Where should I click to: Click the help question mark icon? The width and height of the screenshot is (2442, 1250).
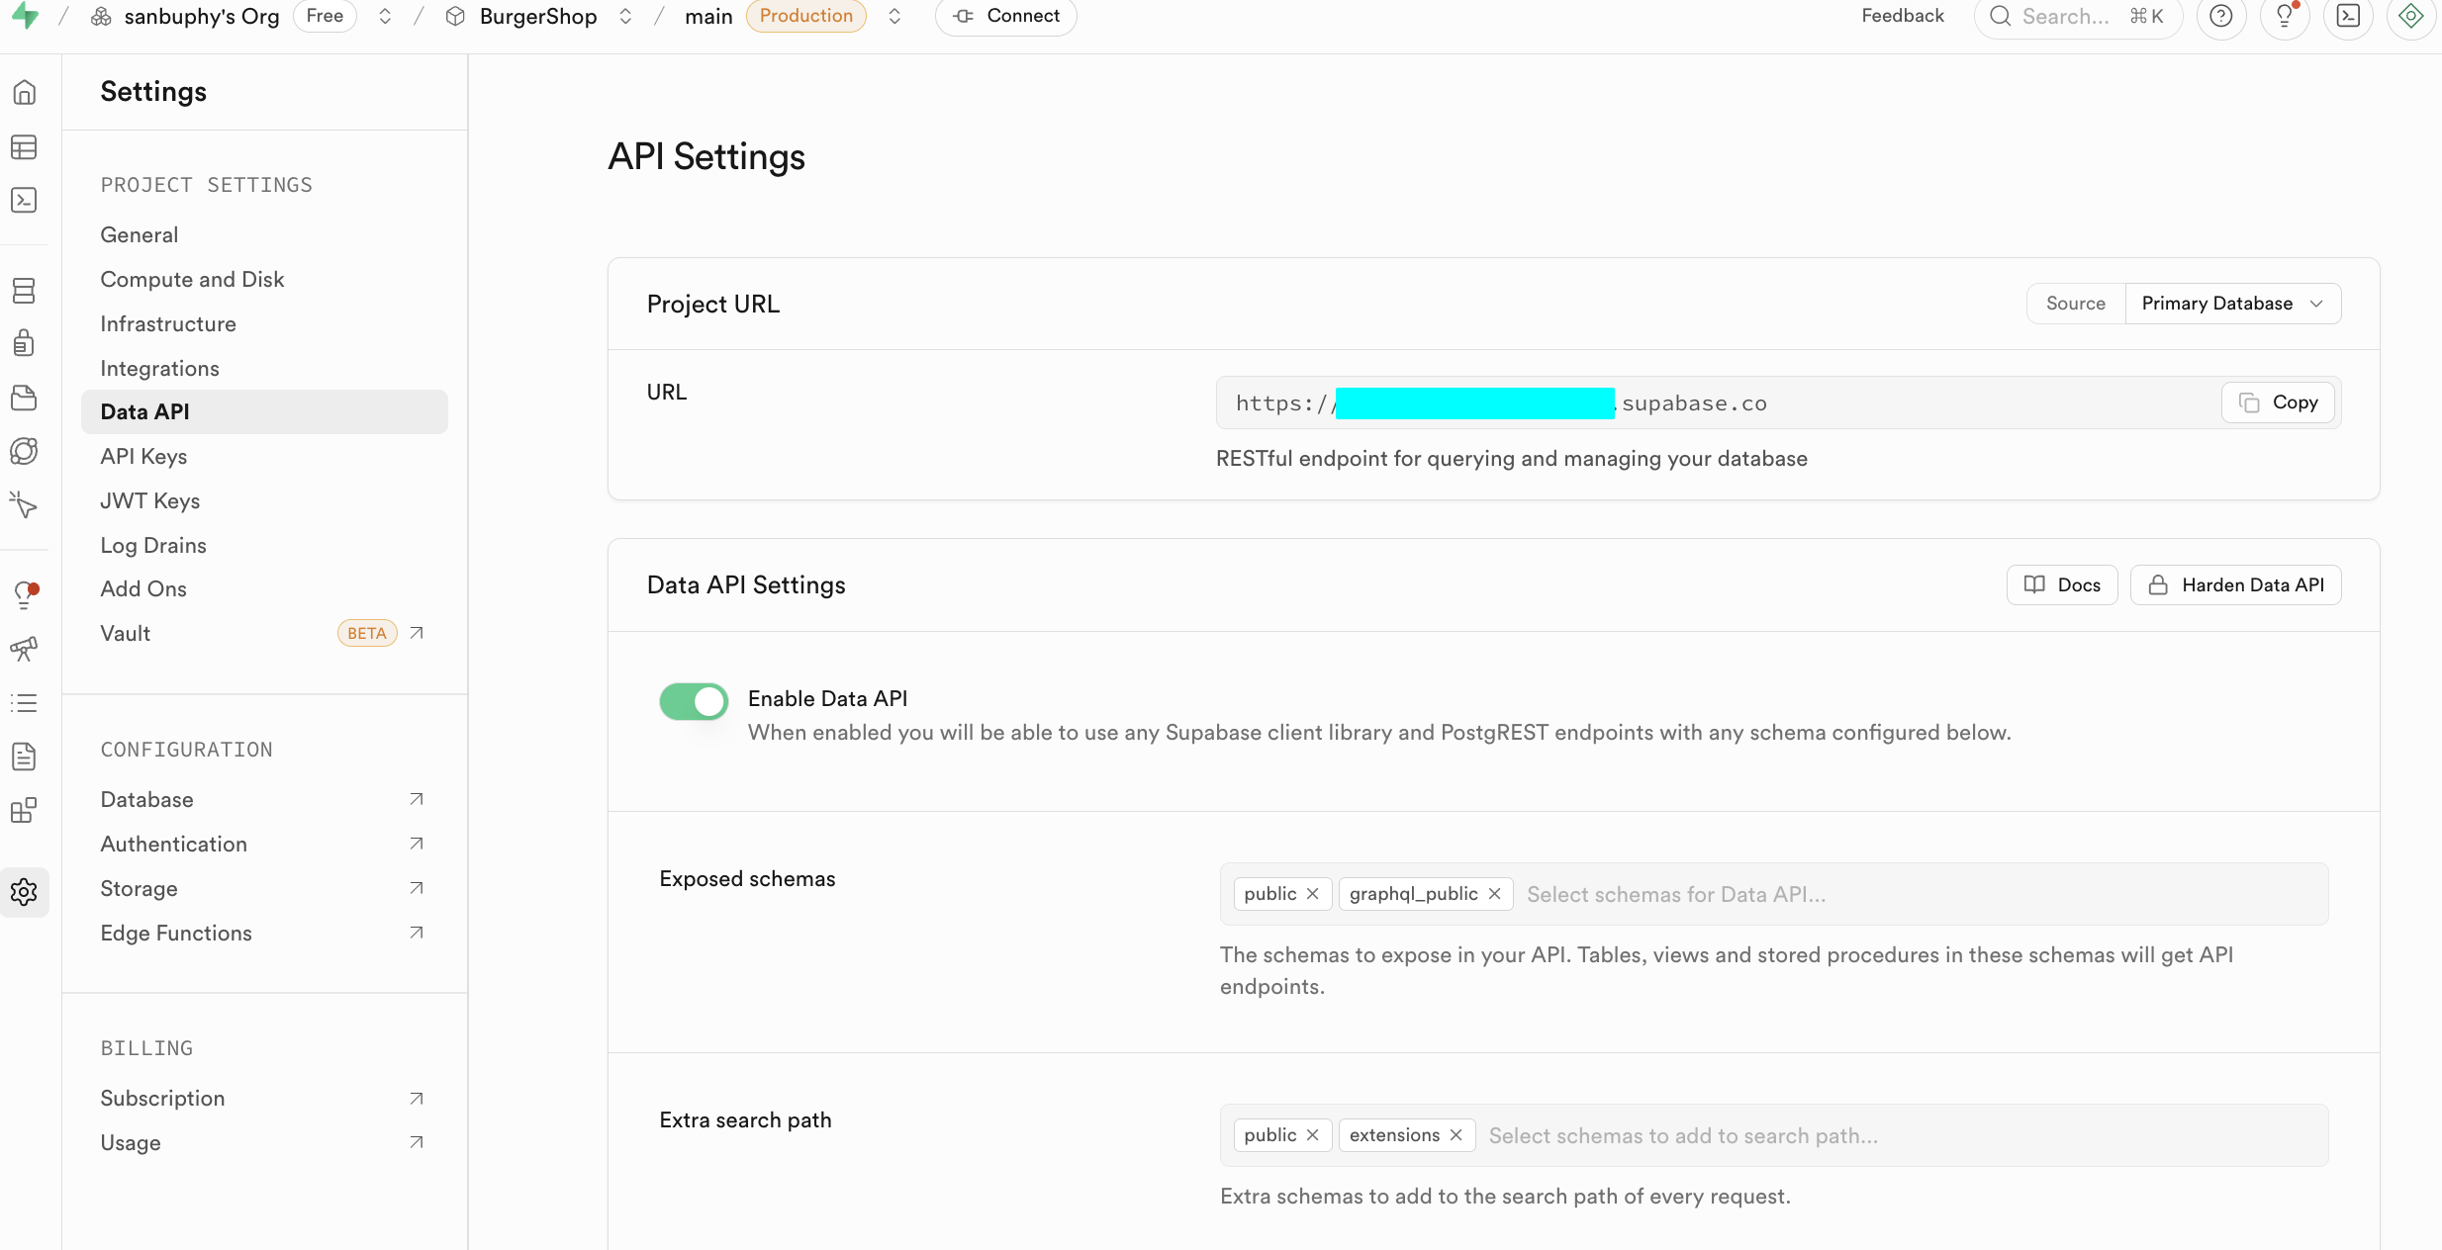[x=2220, y=16]
